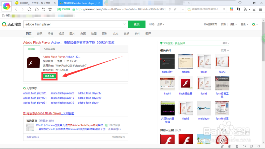The width and height of the screenshot is (265, 149).
Task: Expand the 360搜索 安全保障 section
Action: point(226,43)
